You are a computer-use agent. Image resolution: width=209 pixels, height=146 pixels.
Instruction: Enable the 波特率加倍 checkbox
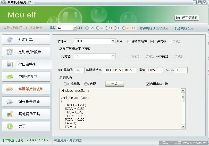129,41
